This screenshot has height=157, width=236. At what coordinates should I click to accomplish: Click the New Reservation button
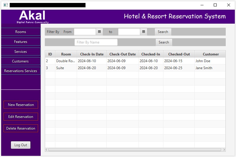pyautogui.click(x=21, y=105)
